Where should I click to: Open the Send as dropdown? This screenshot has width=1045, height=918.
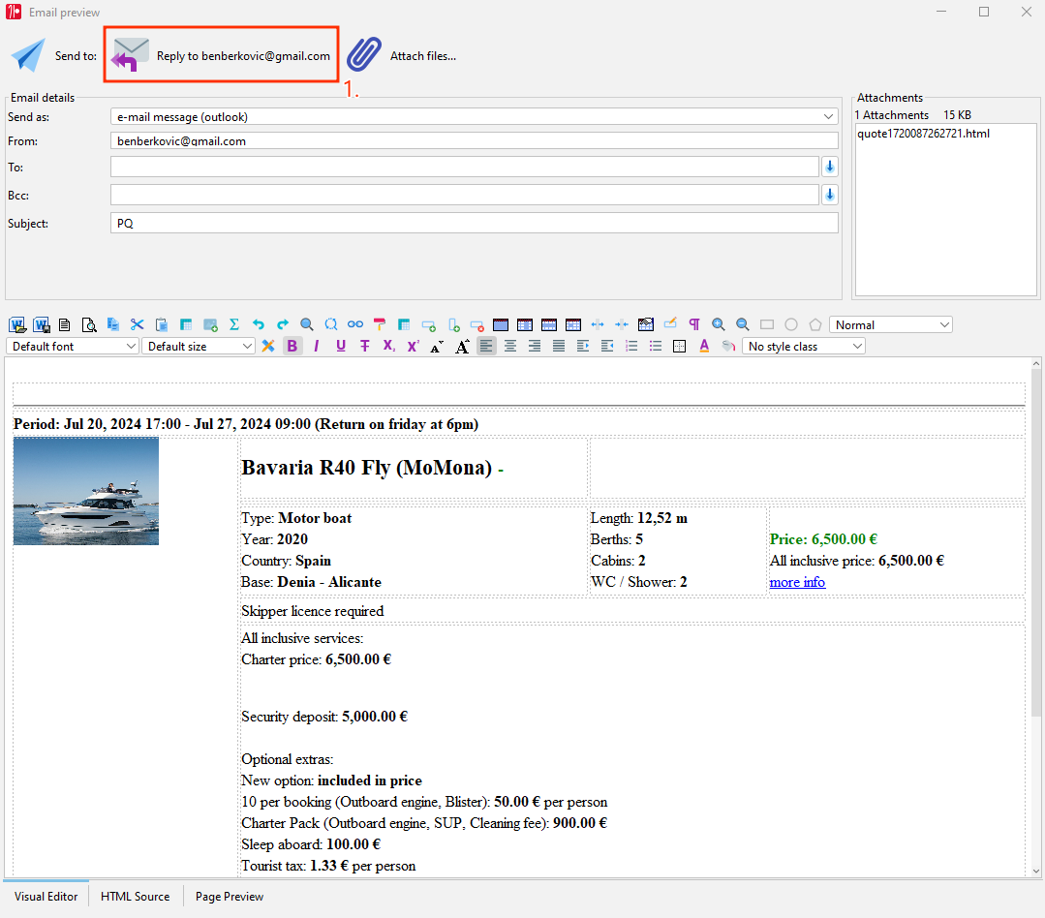[474, 116]
